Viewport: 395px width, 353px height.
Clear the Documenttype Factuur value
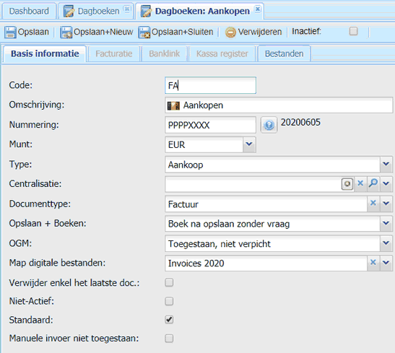pyautogui.click(x=373, y=203)
